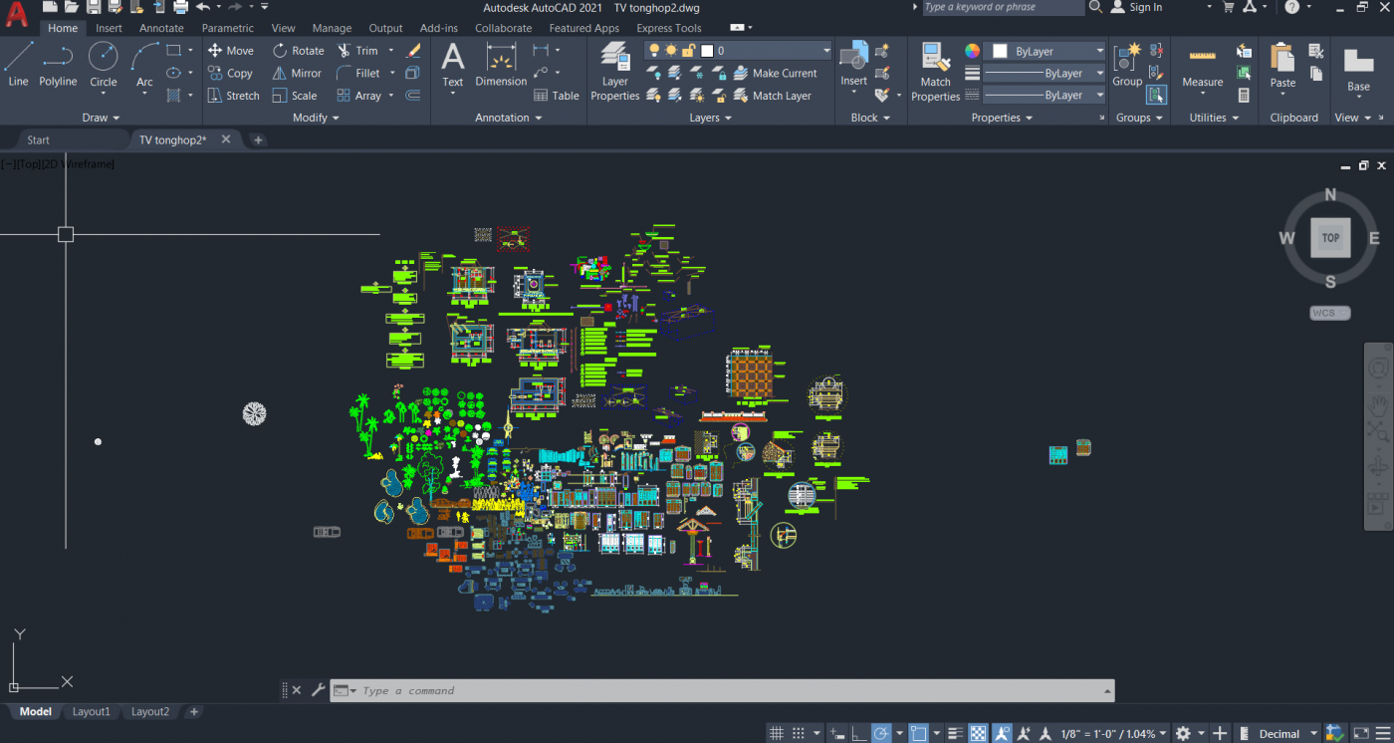
Task: Toggle drawing grid display in status bar
Action: point(776,734)
